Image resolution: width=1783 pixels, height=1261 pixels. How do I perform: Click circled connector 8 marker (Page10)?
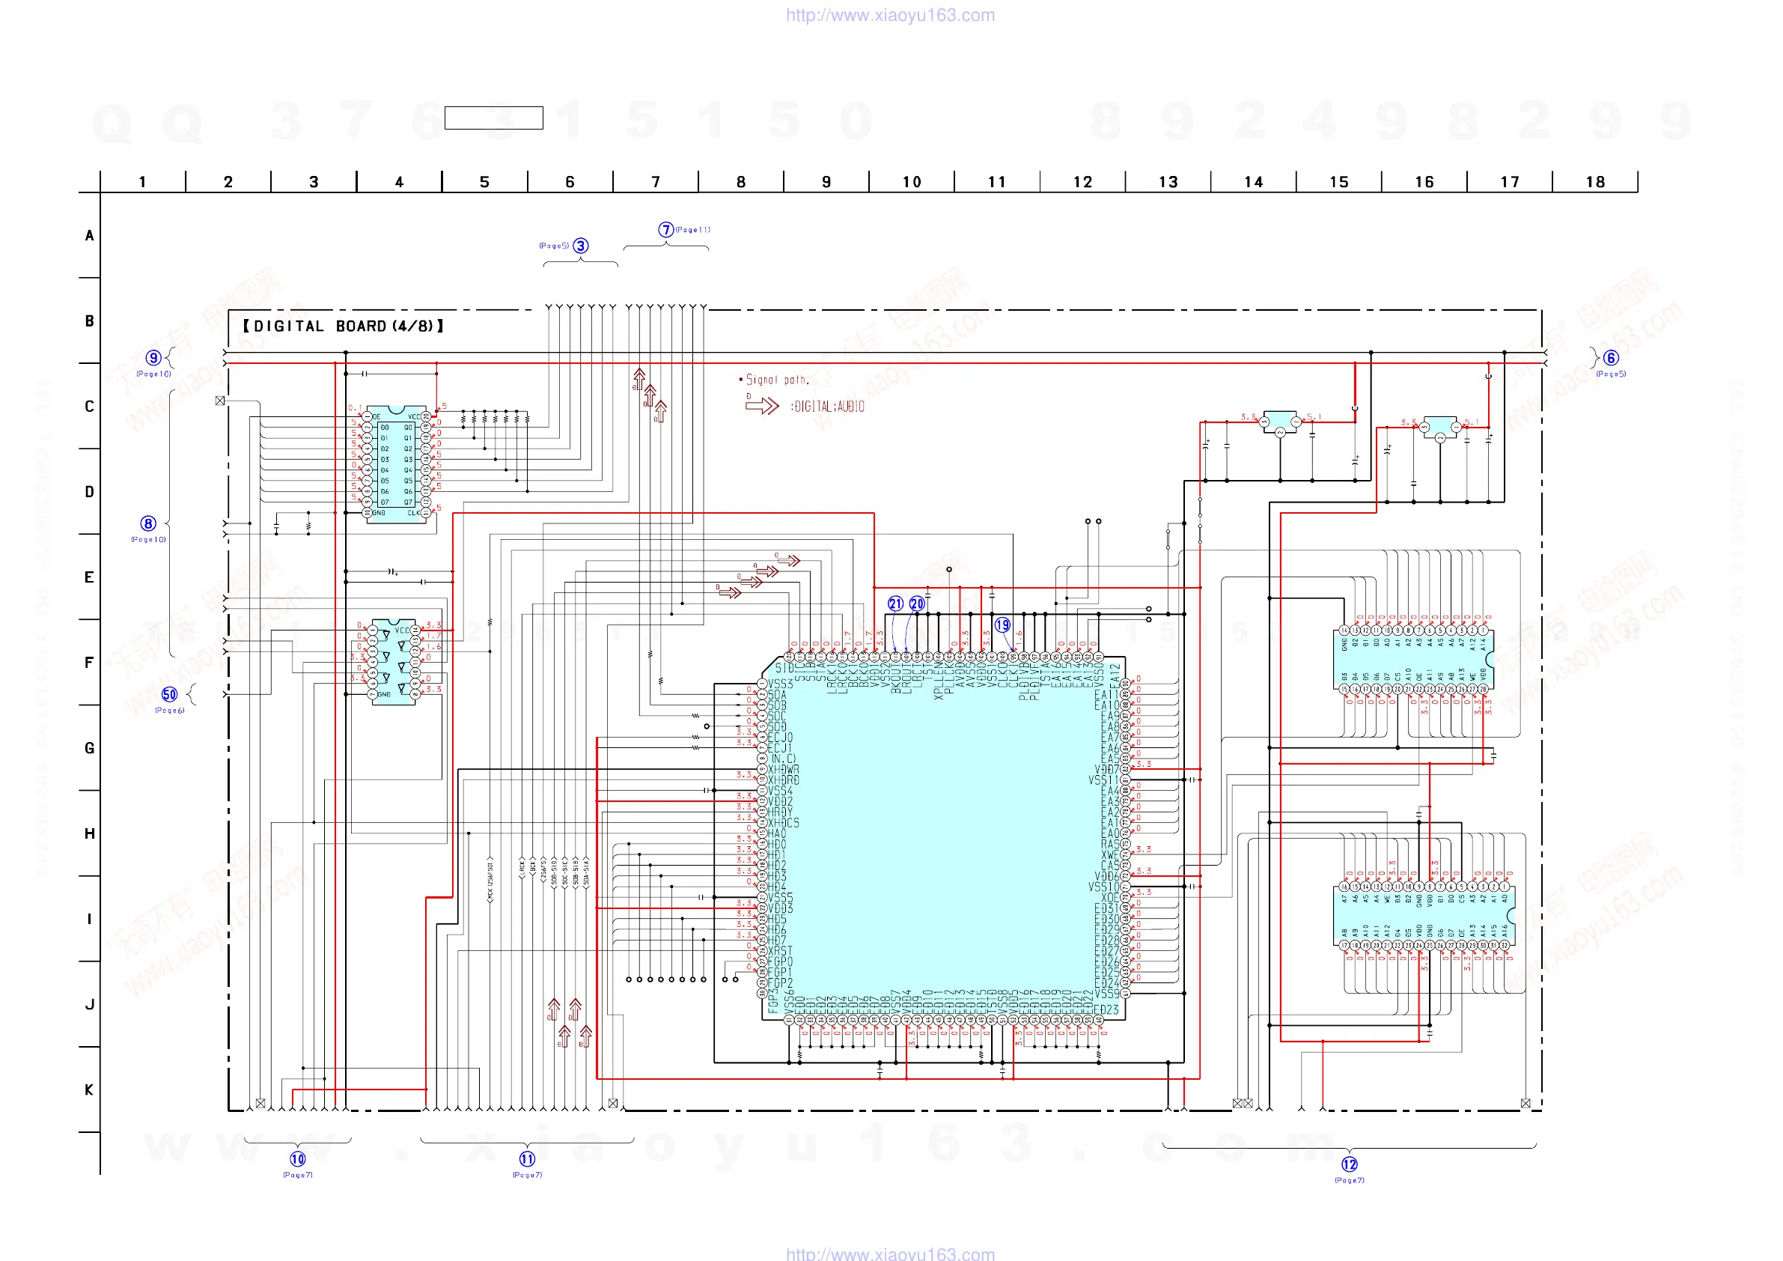(x=148, y=523)
